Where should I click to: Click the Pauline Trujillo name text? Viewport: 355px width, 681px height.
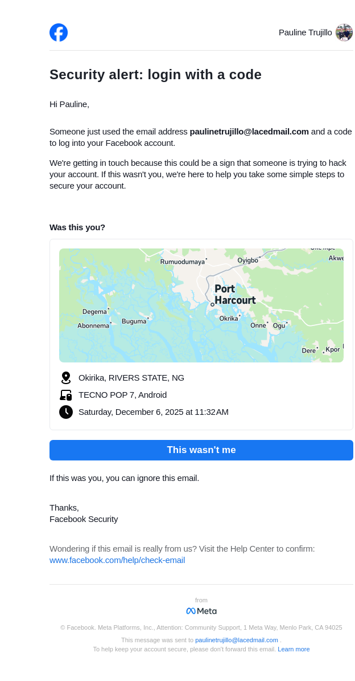pyautogui.click(x=305, y=32)
